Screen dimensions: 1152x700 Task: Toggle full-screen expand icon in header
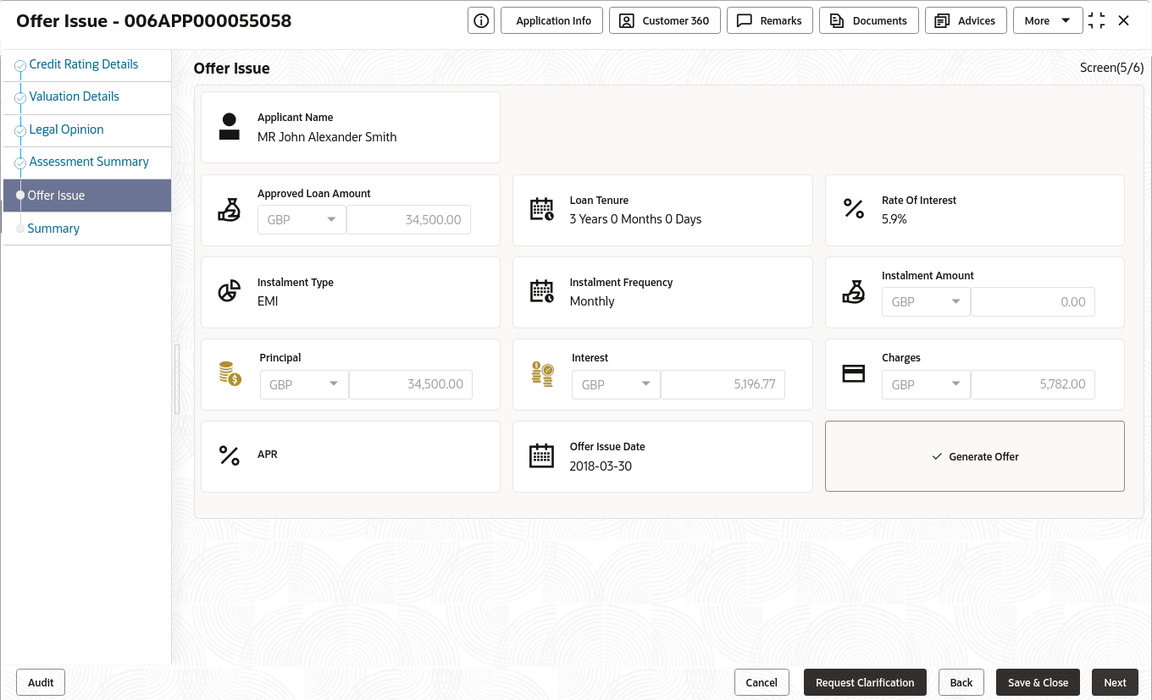click(x=1097, y=20)
